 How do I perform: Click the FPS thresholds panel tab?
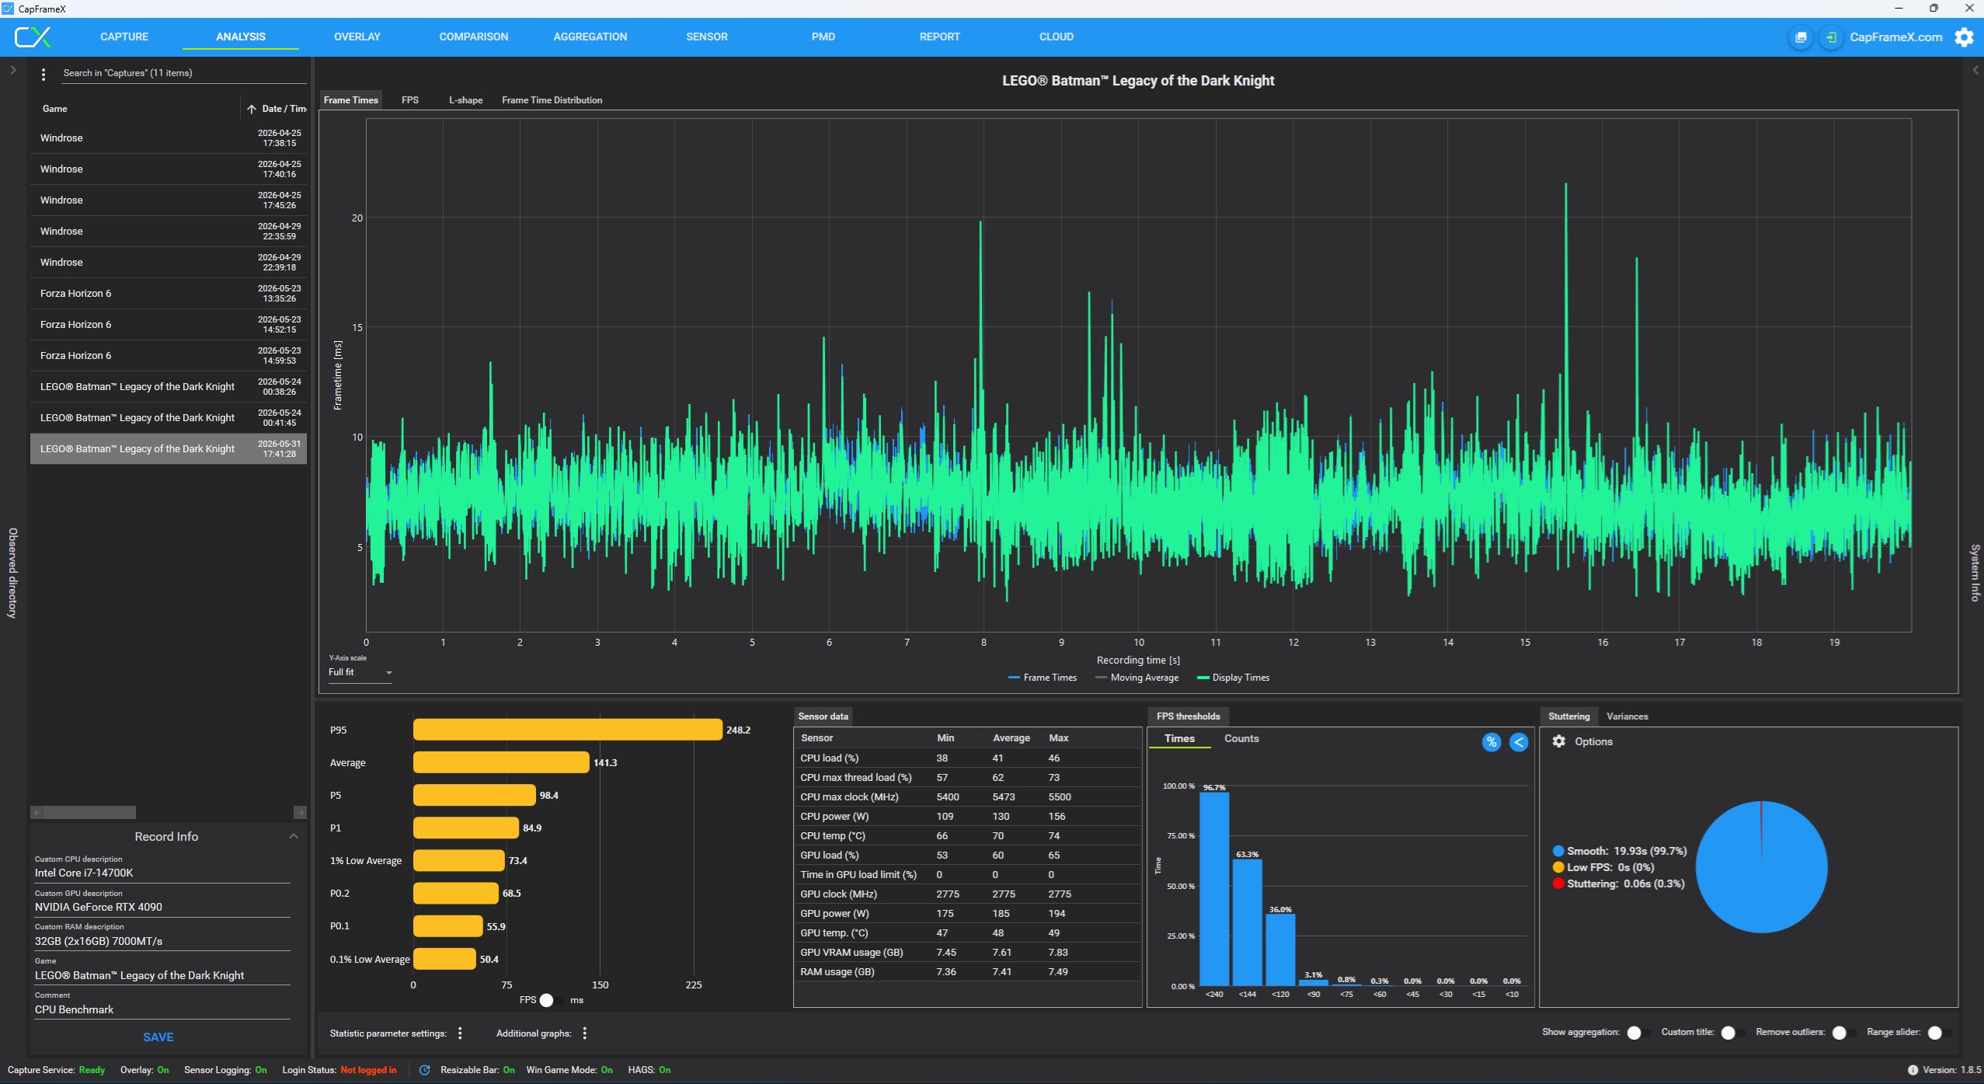1188,716
